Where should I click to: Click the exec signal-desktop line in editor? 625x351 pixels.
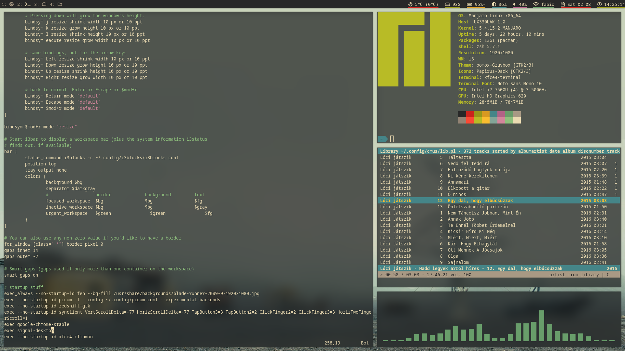click(x=29, y=331)
